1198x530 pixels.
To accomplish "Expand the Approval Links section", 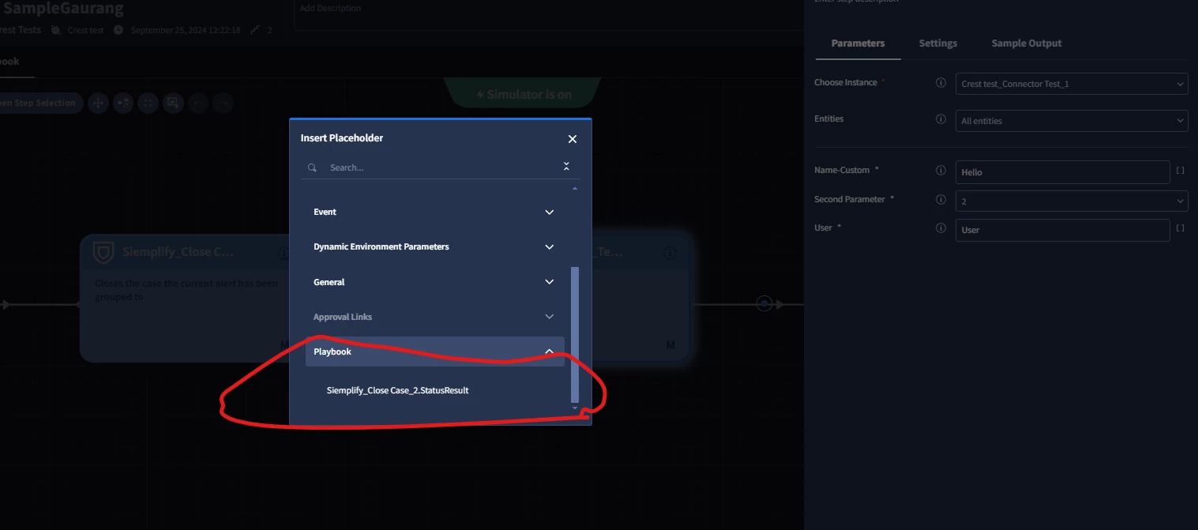I will pyautogui.click(x=435, y=317).
